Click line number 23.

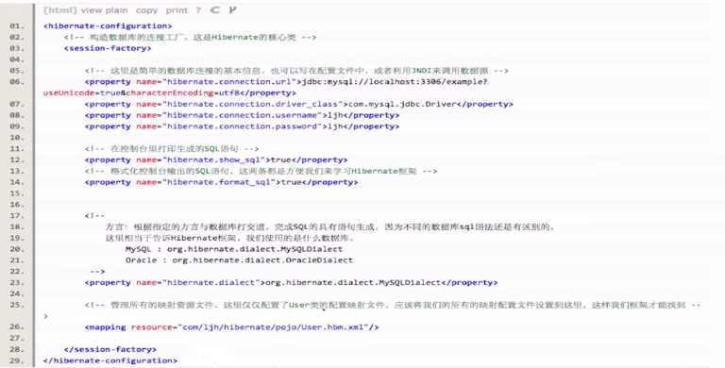(17, 282)
